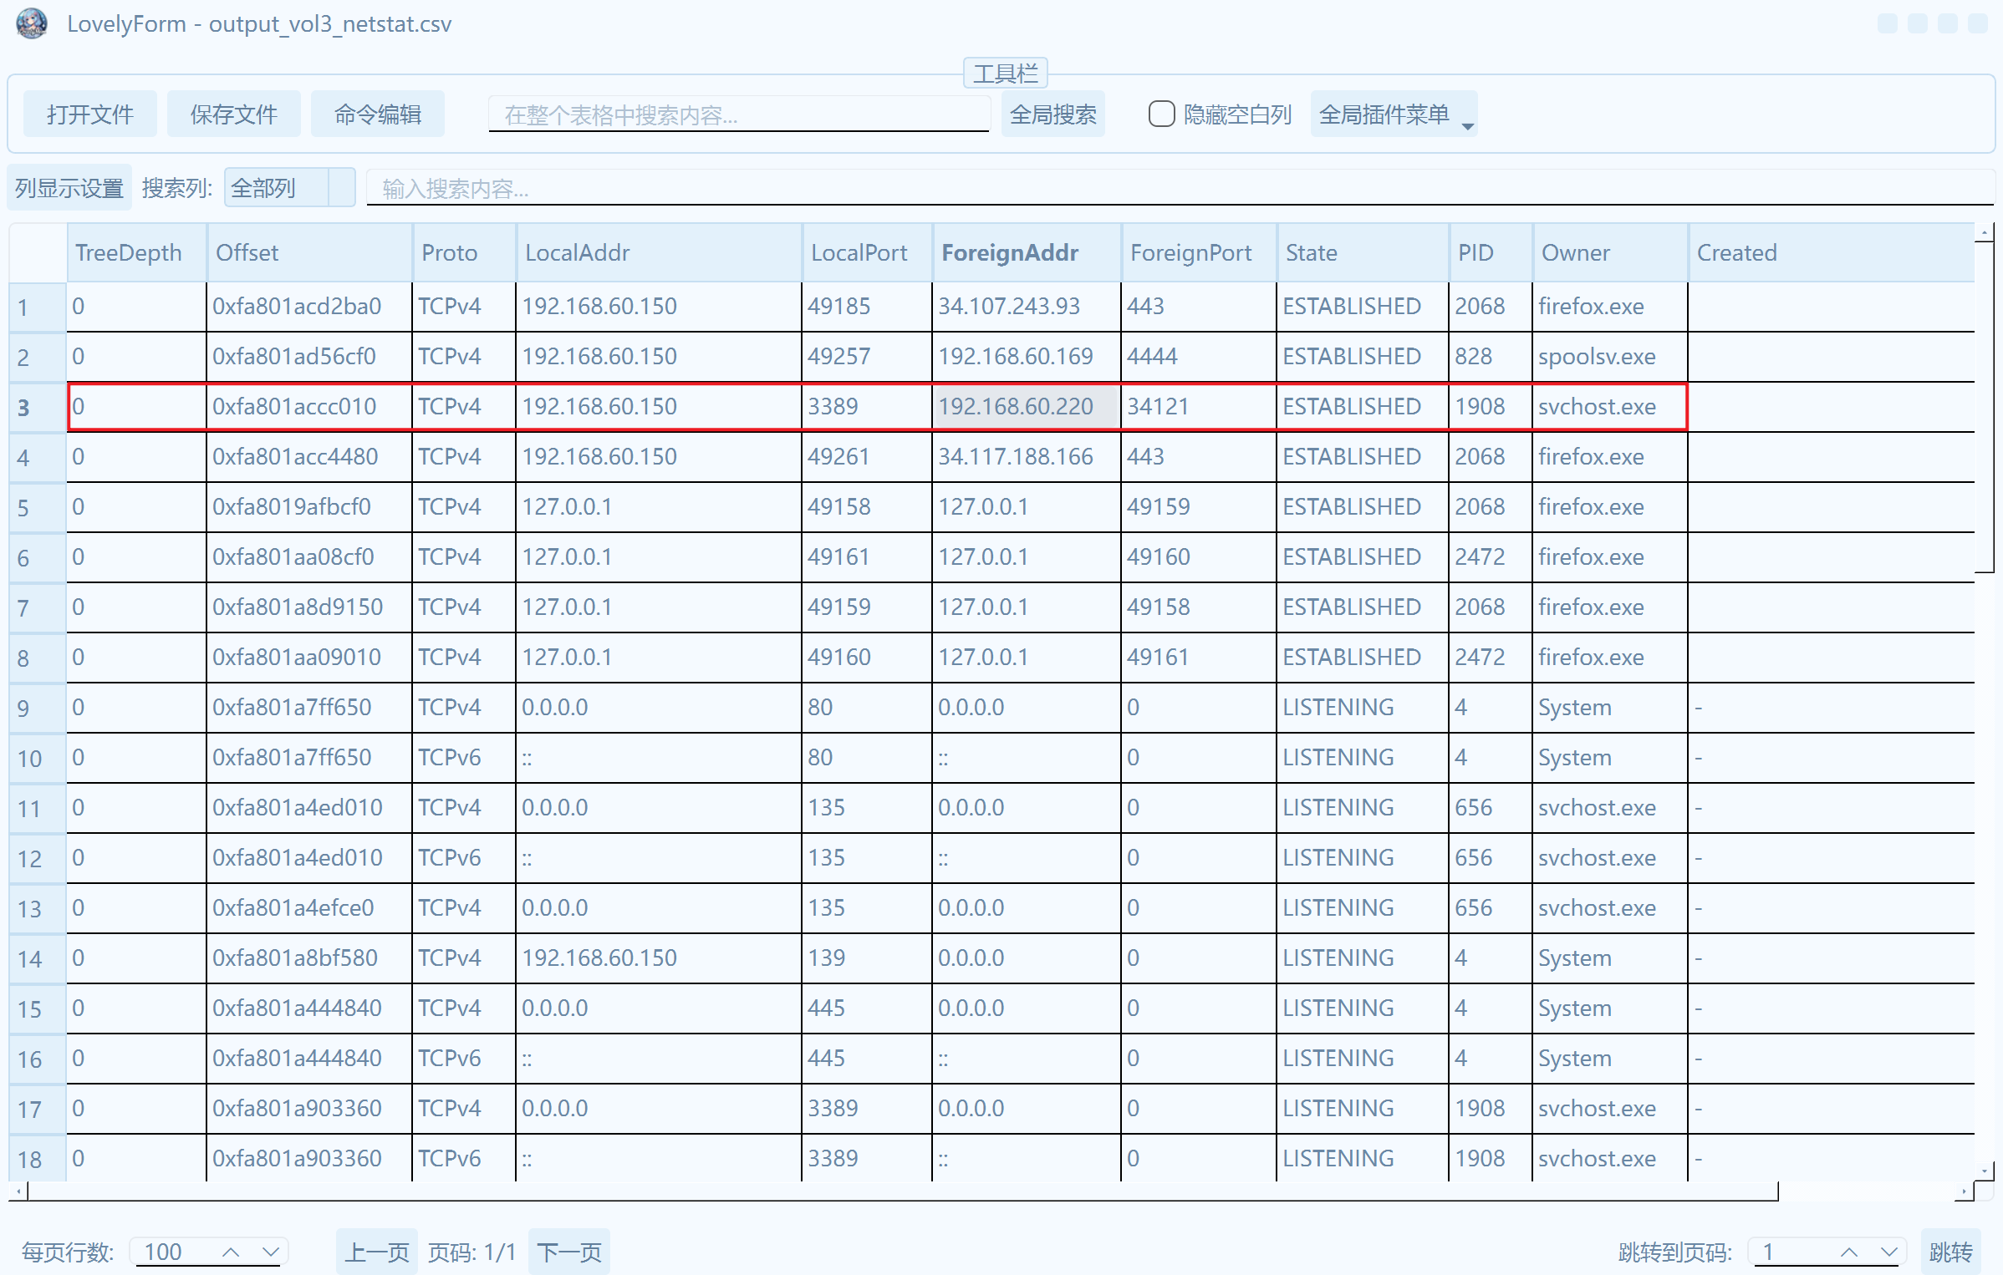
Task: Toggle the 隐藏空白列 checkbox
Action: [x=1161, y=114]
